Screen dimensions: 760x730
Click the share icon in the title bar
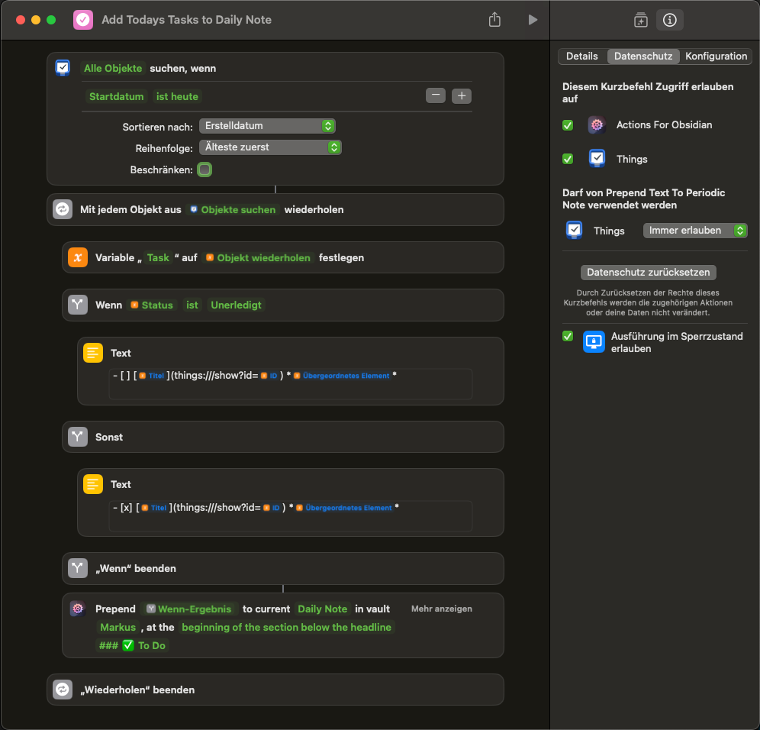coord(494,20)
